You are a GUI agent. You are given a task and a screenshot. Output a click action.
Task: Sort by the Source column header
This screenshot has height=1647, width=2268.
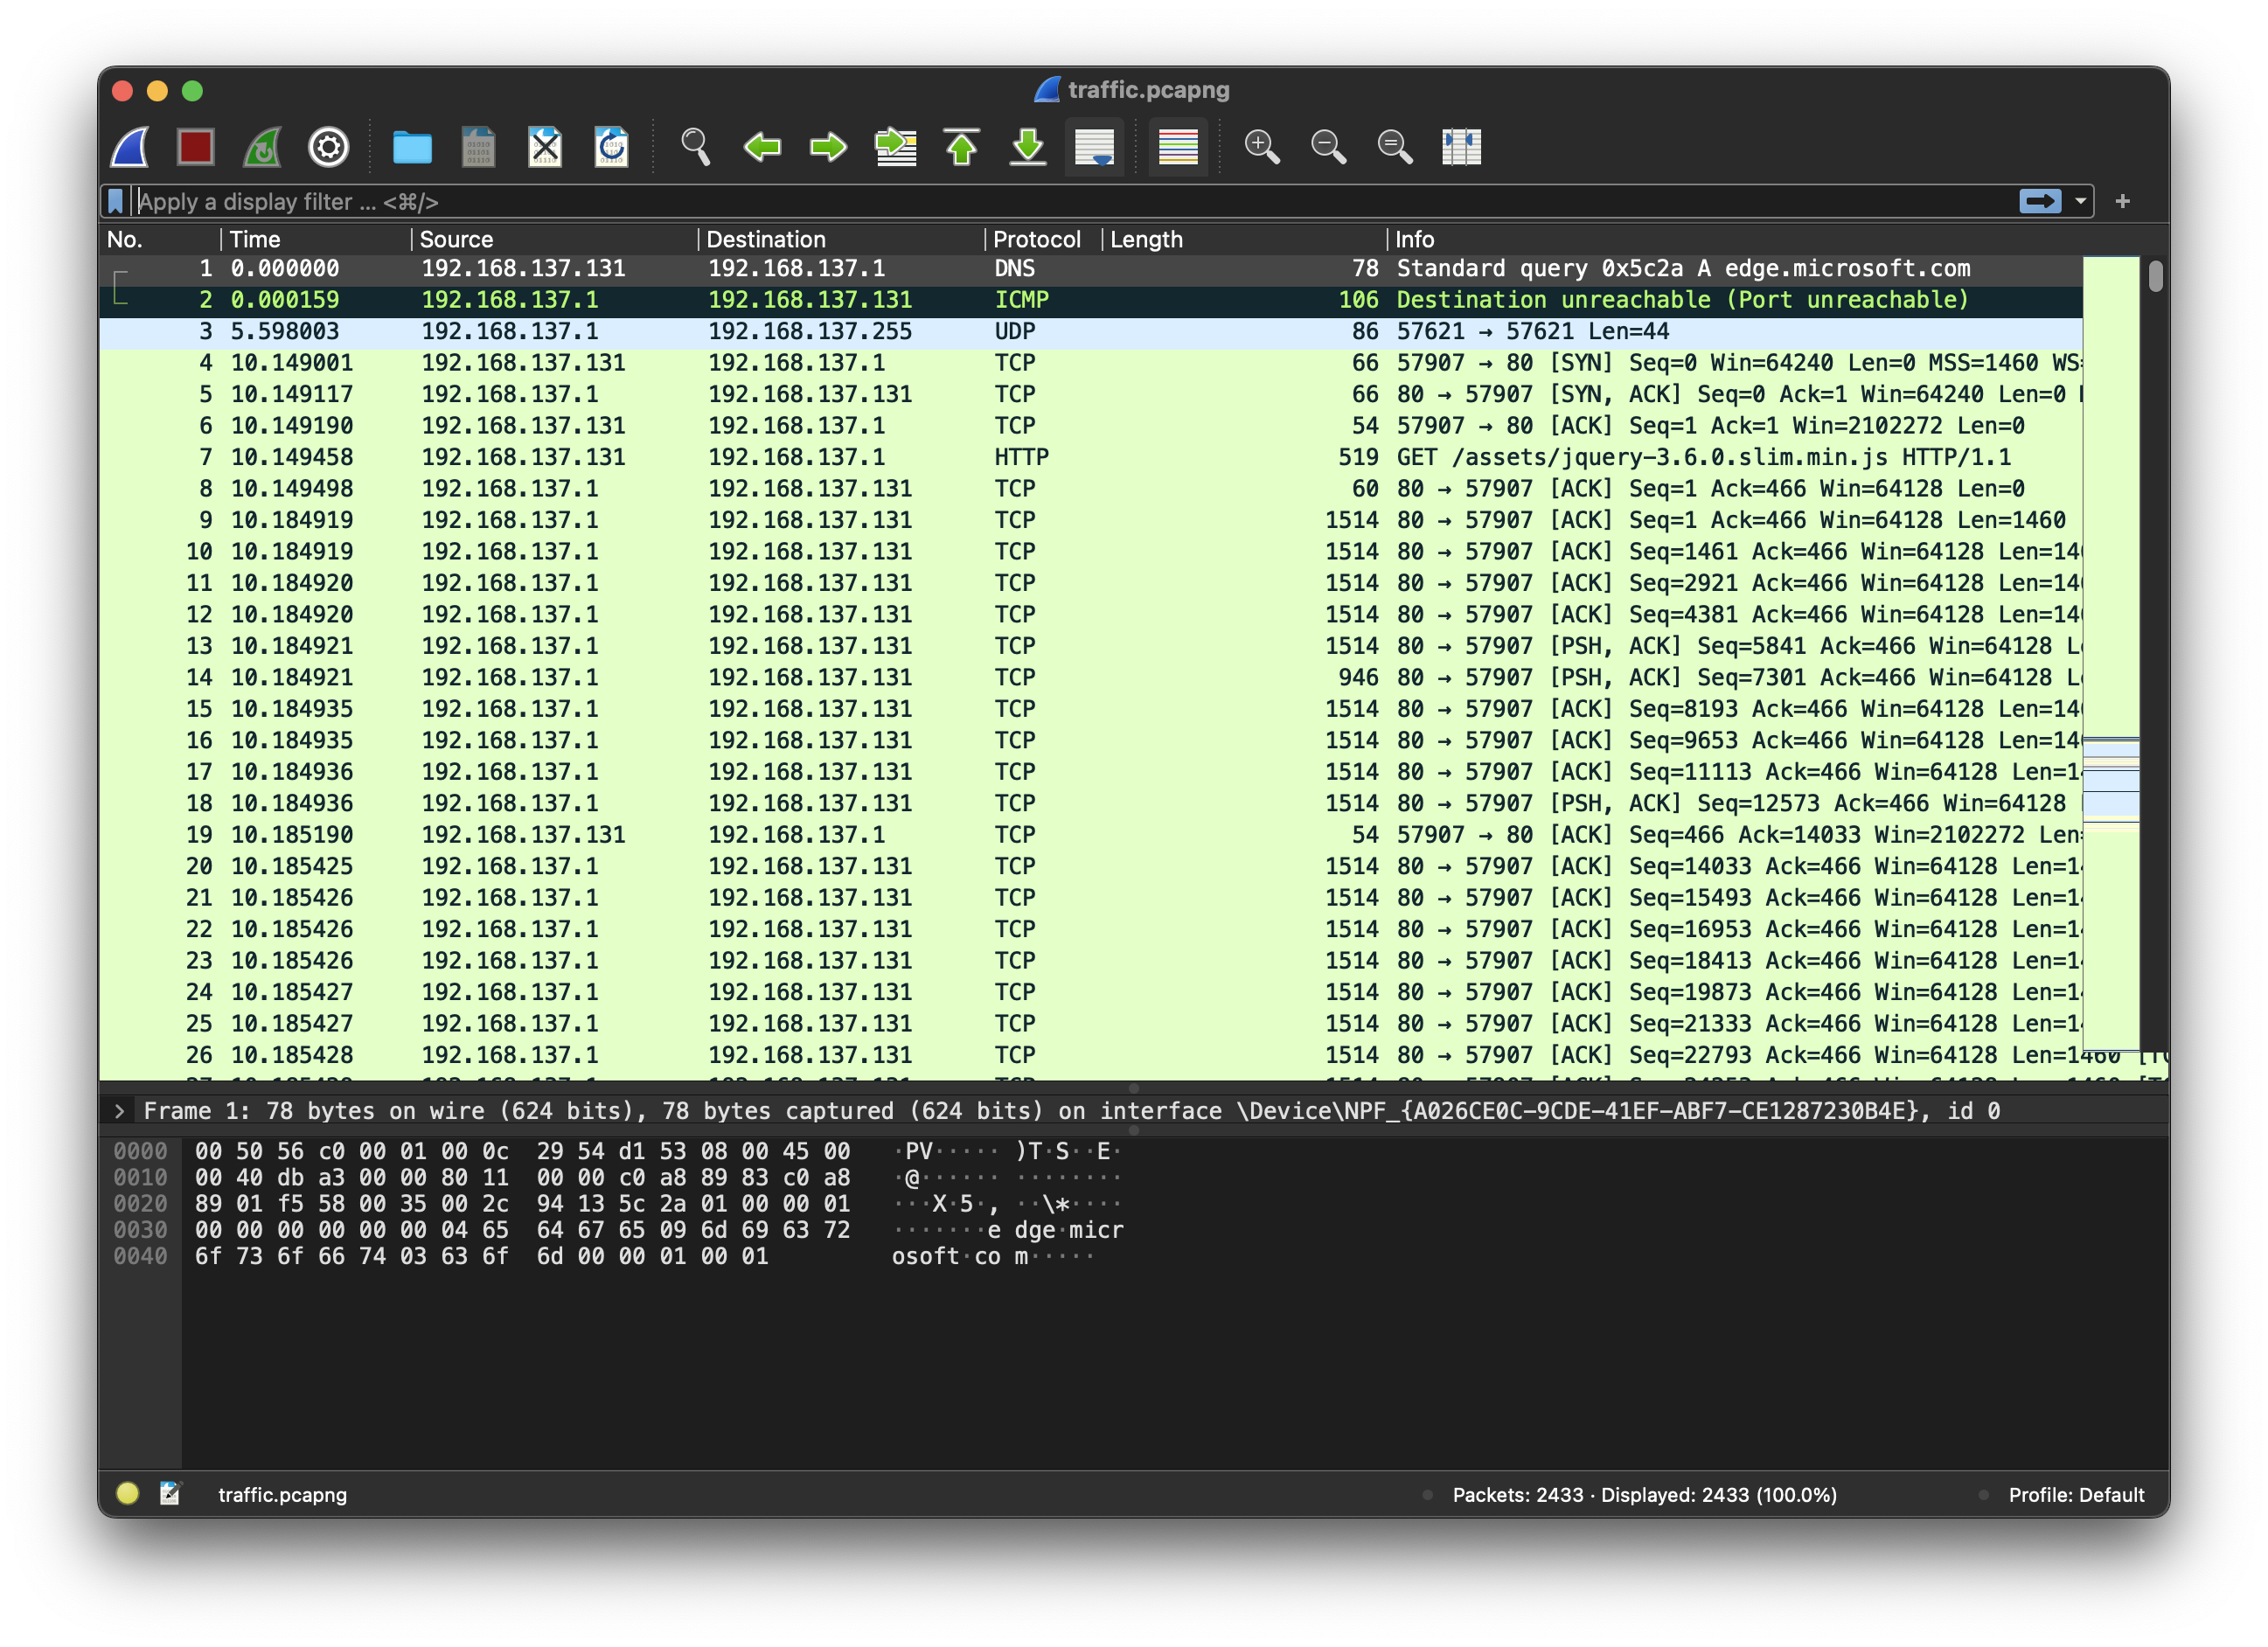pos(456,239)
